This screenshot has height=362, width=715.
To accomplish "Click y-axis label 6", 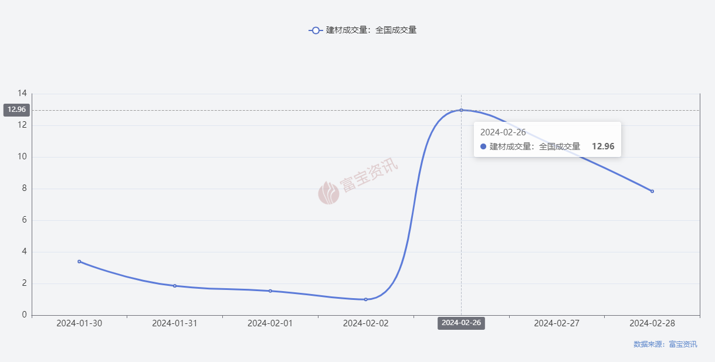I will tap(25, 220).
